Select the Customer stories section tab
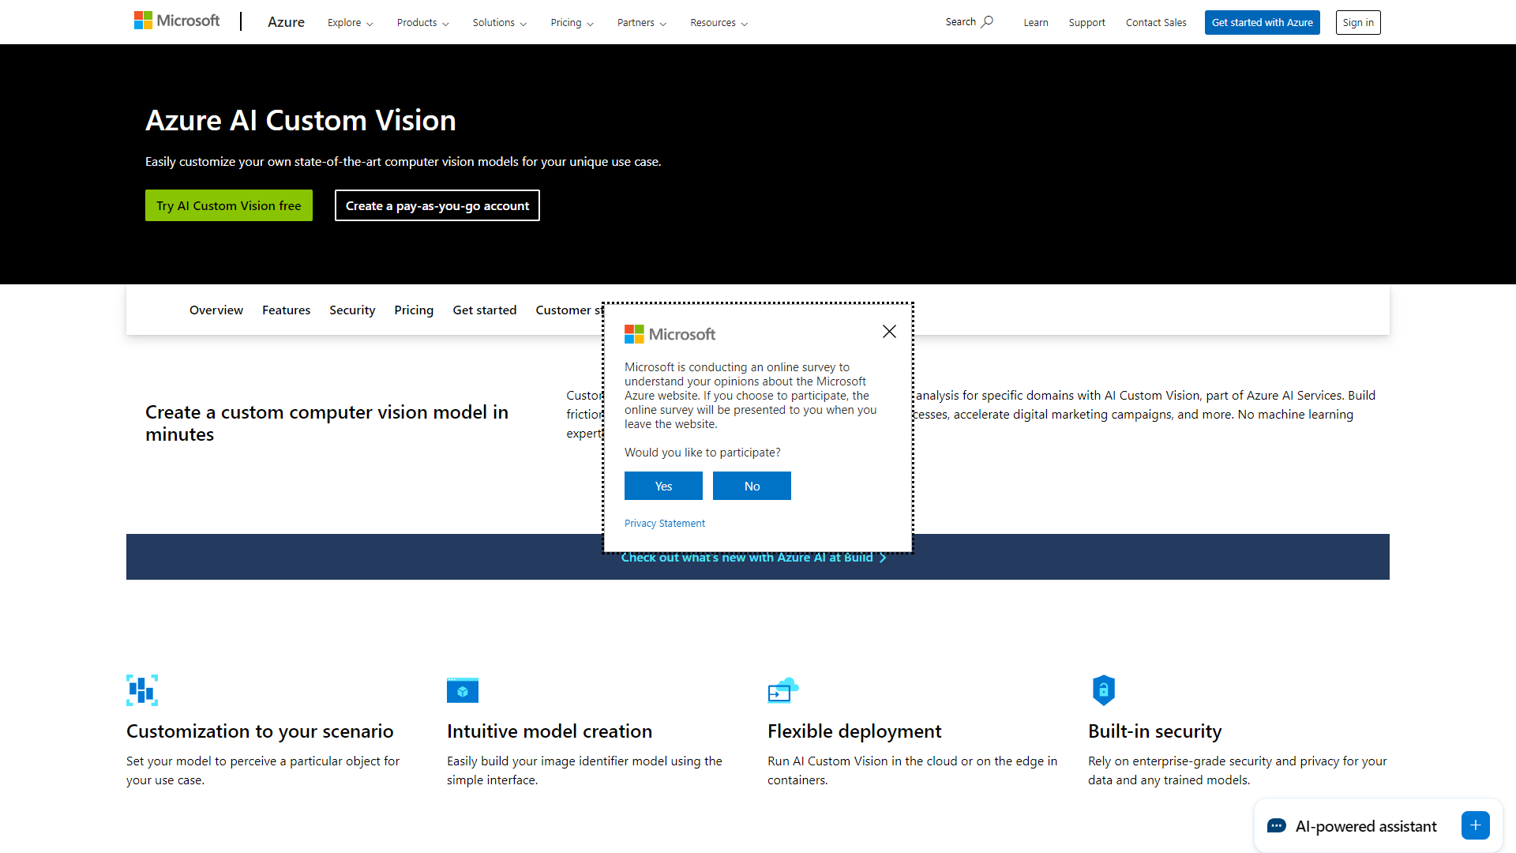 pos(568,310)
